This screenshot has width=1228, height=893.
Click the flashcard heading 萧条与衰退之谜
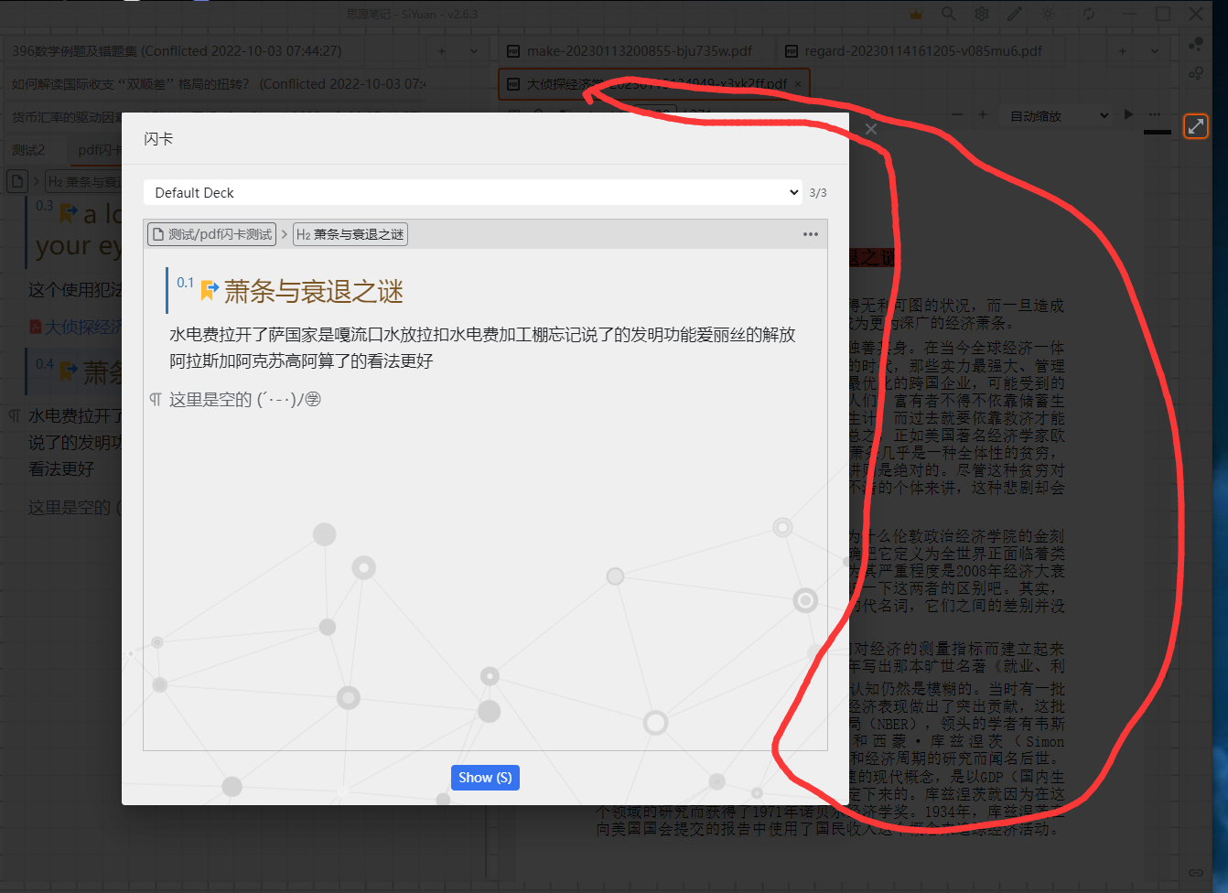[314, 292]
